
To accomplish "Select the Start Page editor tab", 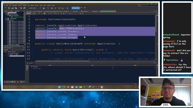I will point(75,11).
